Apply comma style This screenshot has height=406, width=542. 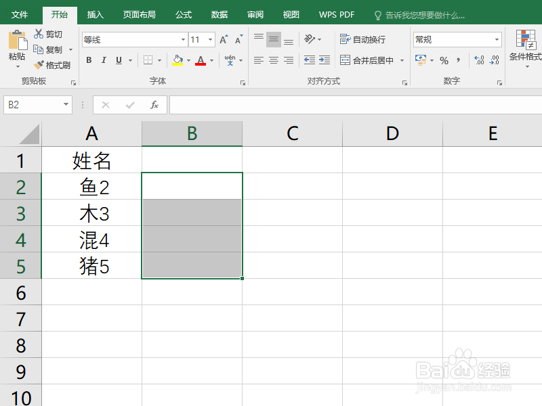[459, 60]
